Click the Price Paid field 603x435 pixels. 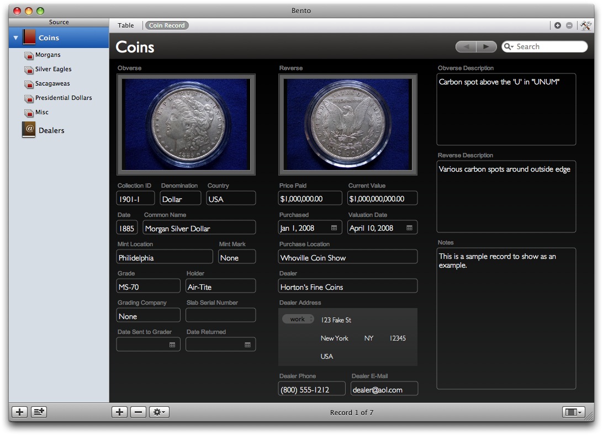310,199
